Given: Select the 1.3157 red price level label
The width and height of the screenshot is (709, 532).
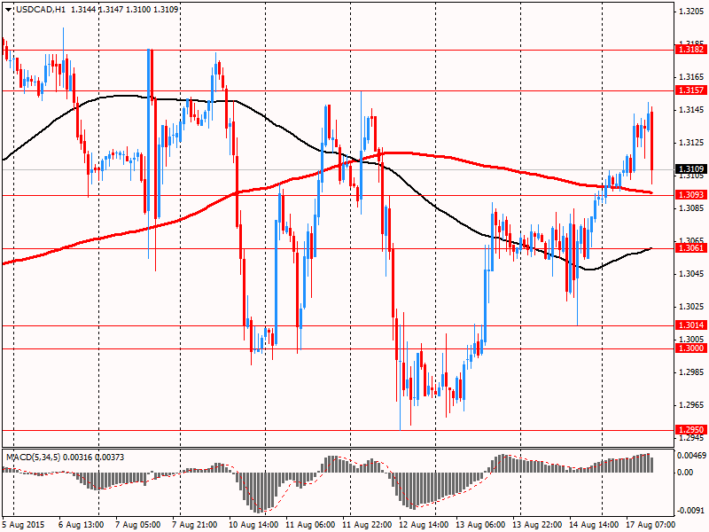Looking at the screenshot, I should [690, 90].
